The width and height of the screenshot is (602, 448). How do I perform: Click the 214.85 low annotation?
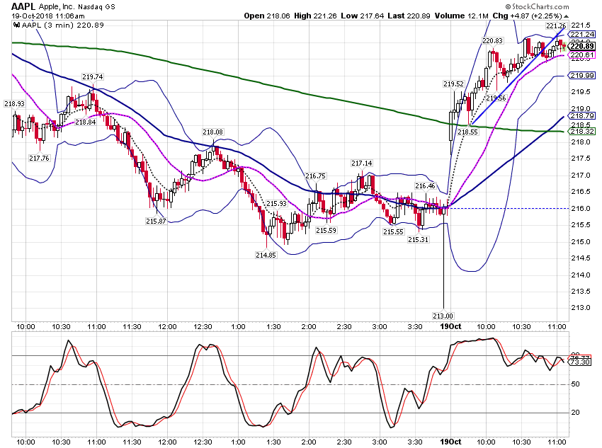click(x=266, y=255)
